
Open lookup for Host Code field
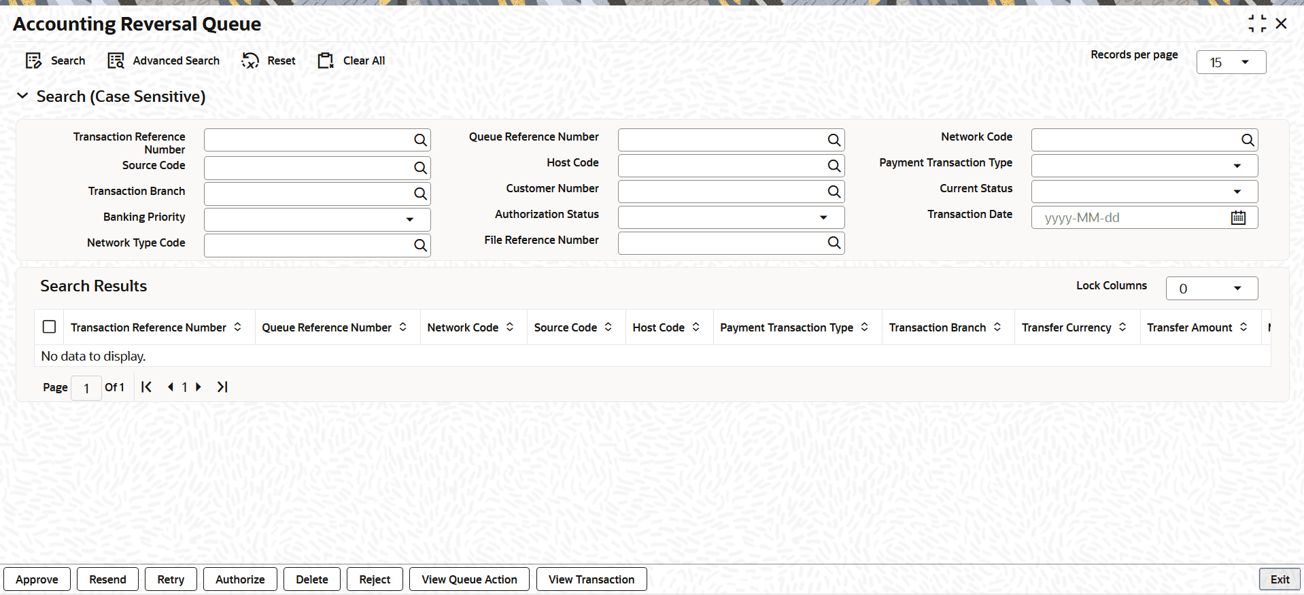pos(834,166)
